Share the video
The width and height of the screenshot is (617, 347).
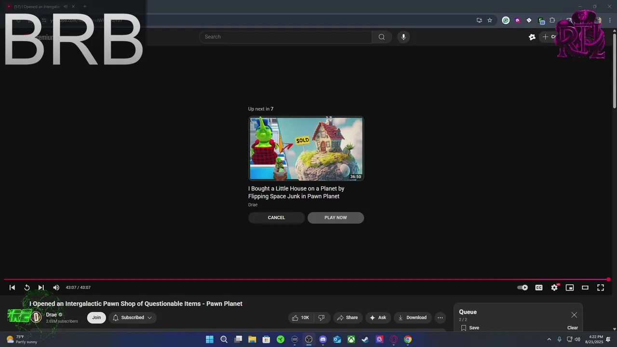[348, 318]
